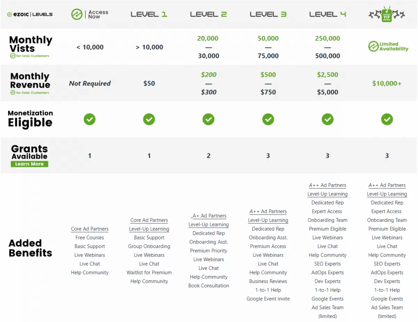Click "Dev Experts" in VIP column

pos(387,282)
